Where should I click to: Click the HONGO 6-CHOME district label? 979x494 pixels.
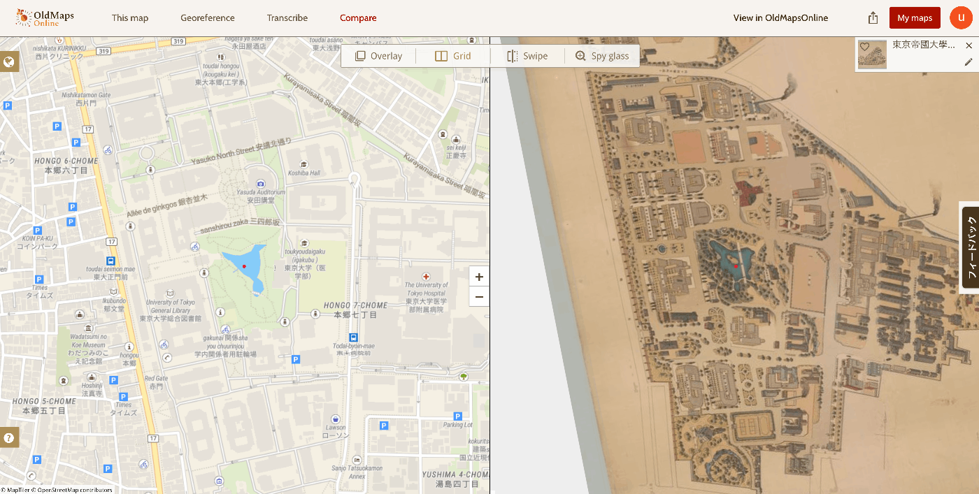coord(66,165)
